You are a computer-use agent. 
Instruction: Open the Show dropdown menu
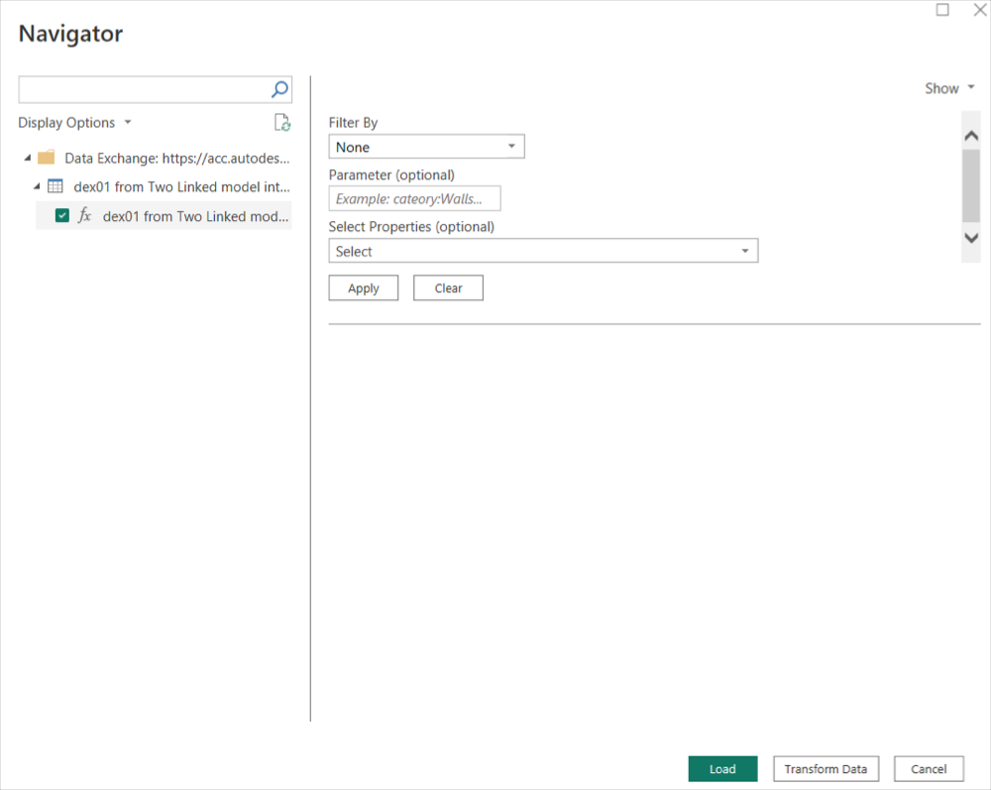[949, 88]
